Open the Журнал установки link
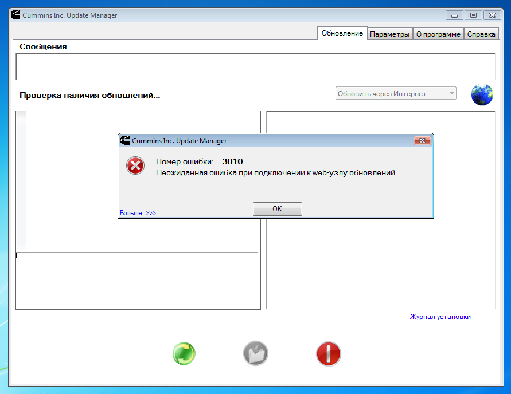 440,317
